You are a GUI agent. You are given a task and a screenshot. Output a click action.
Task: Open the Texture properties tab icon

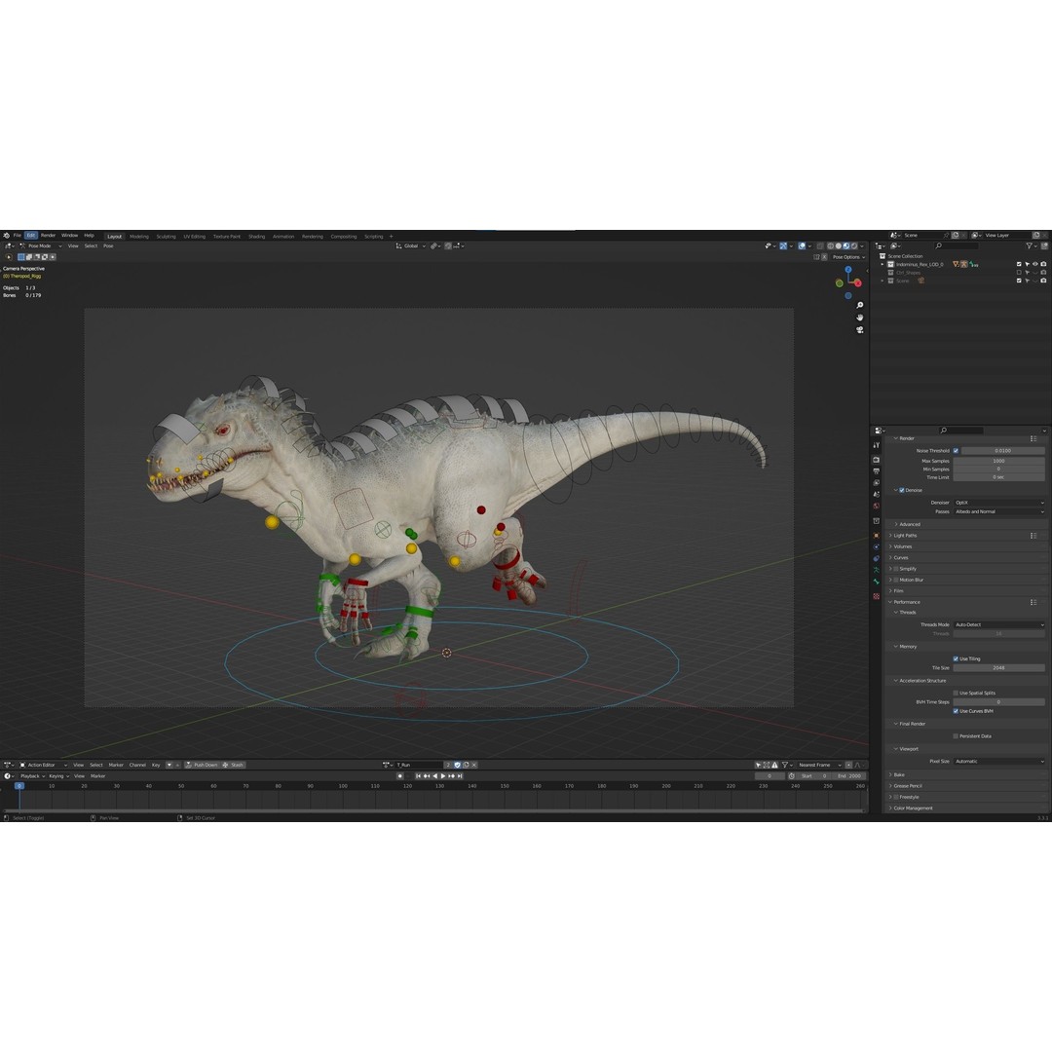tap(877, 596)
